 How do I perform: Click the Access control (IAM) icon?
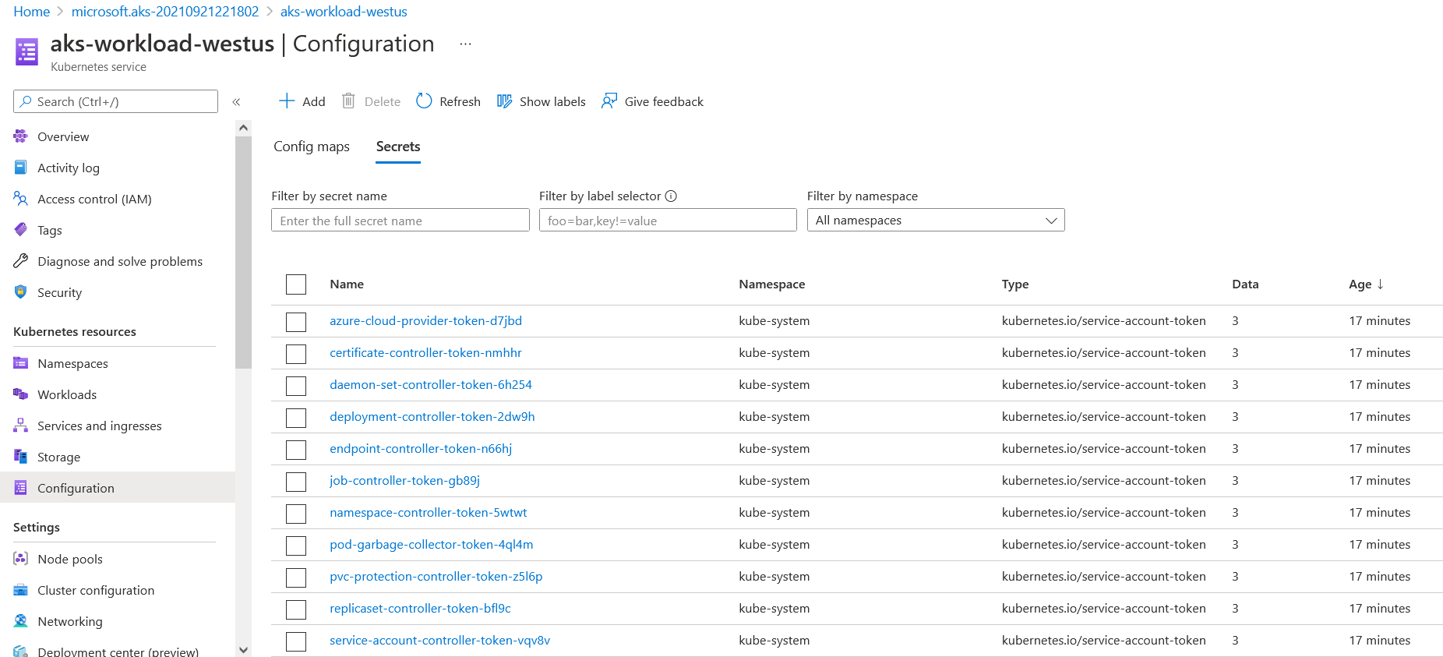tap(21, 199)
